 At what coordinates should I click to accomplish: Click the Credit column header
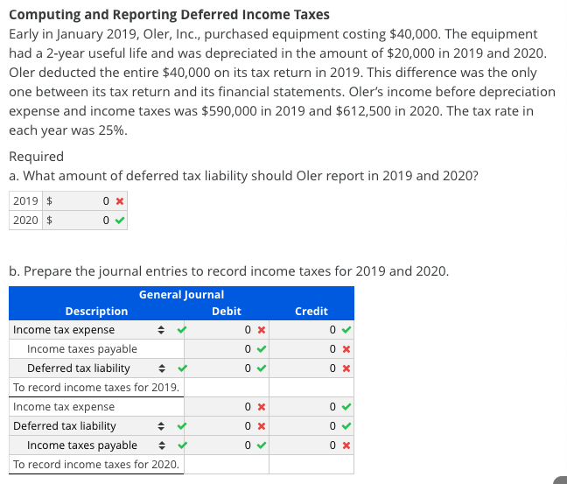311,311
